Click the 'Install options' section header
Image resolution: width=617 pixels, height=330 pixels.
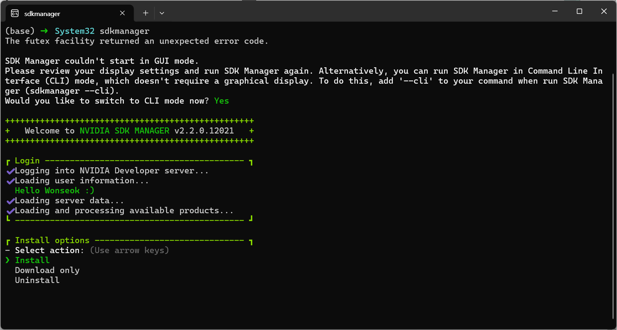(x=52, y=240)
